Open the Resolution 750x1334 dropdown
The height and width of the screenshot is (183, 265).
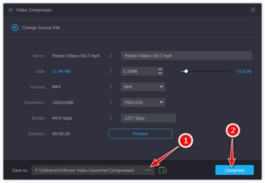click(x=143, y=102)
